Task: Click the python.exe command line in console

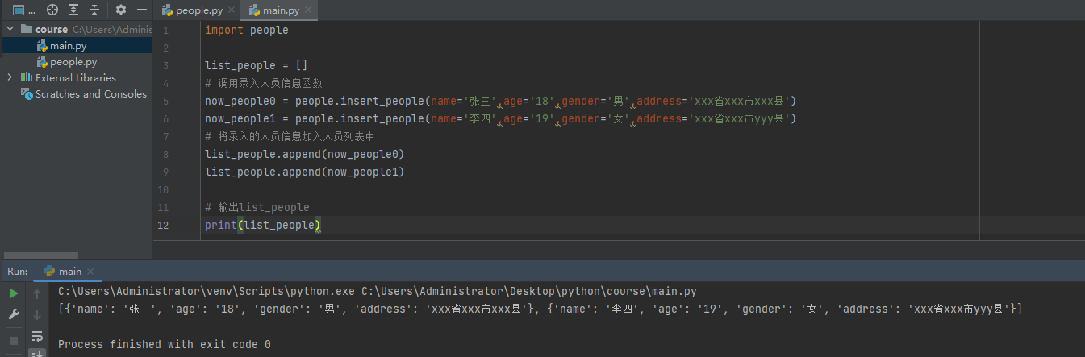Action: [x=378, y=291]
